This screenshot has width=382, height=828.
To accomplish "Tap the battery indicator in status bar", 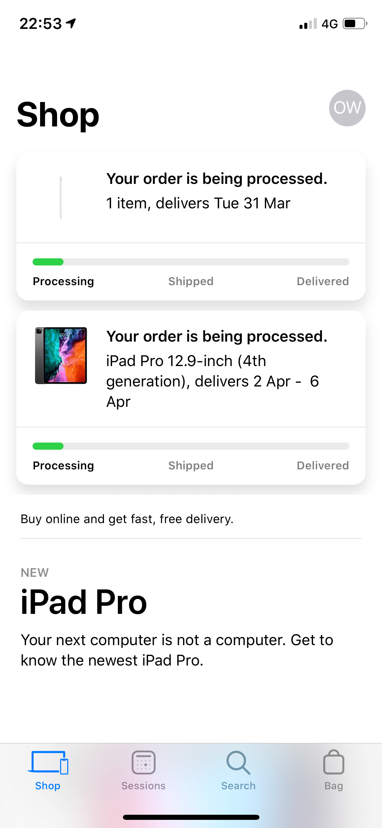I will [x=353, y=24].
